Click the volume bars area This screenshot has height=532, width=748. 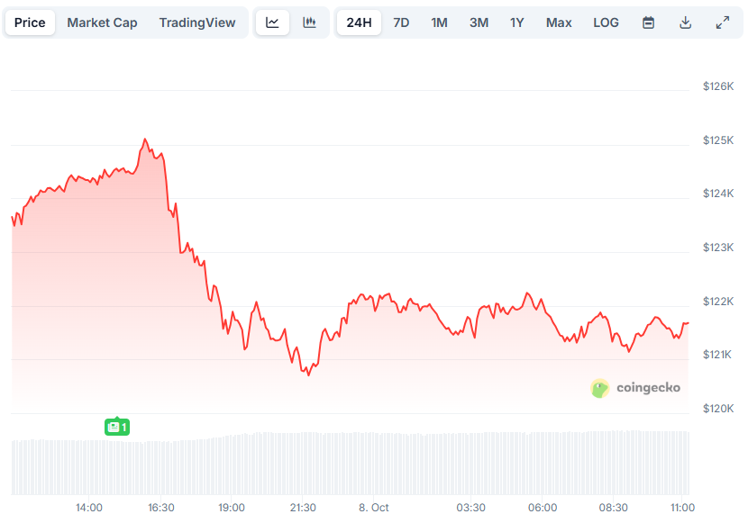pos(360,464)
